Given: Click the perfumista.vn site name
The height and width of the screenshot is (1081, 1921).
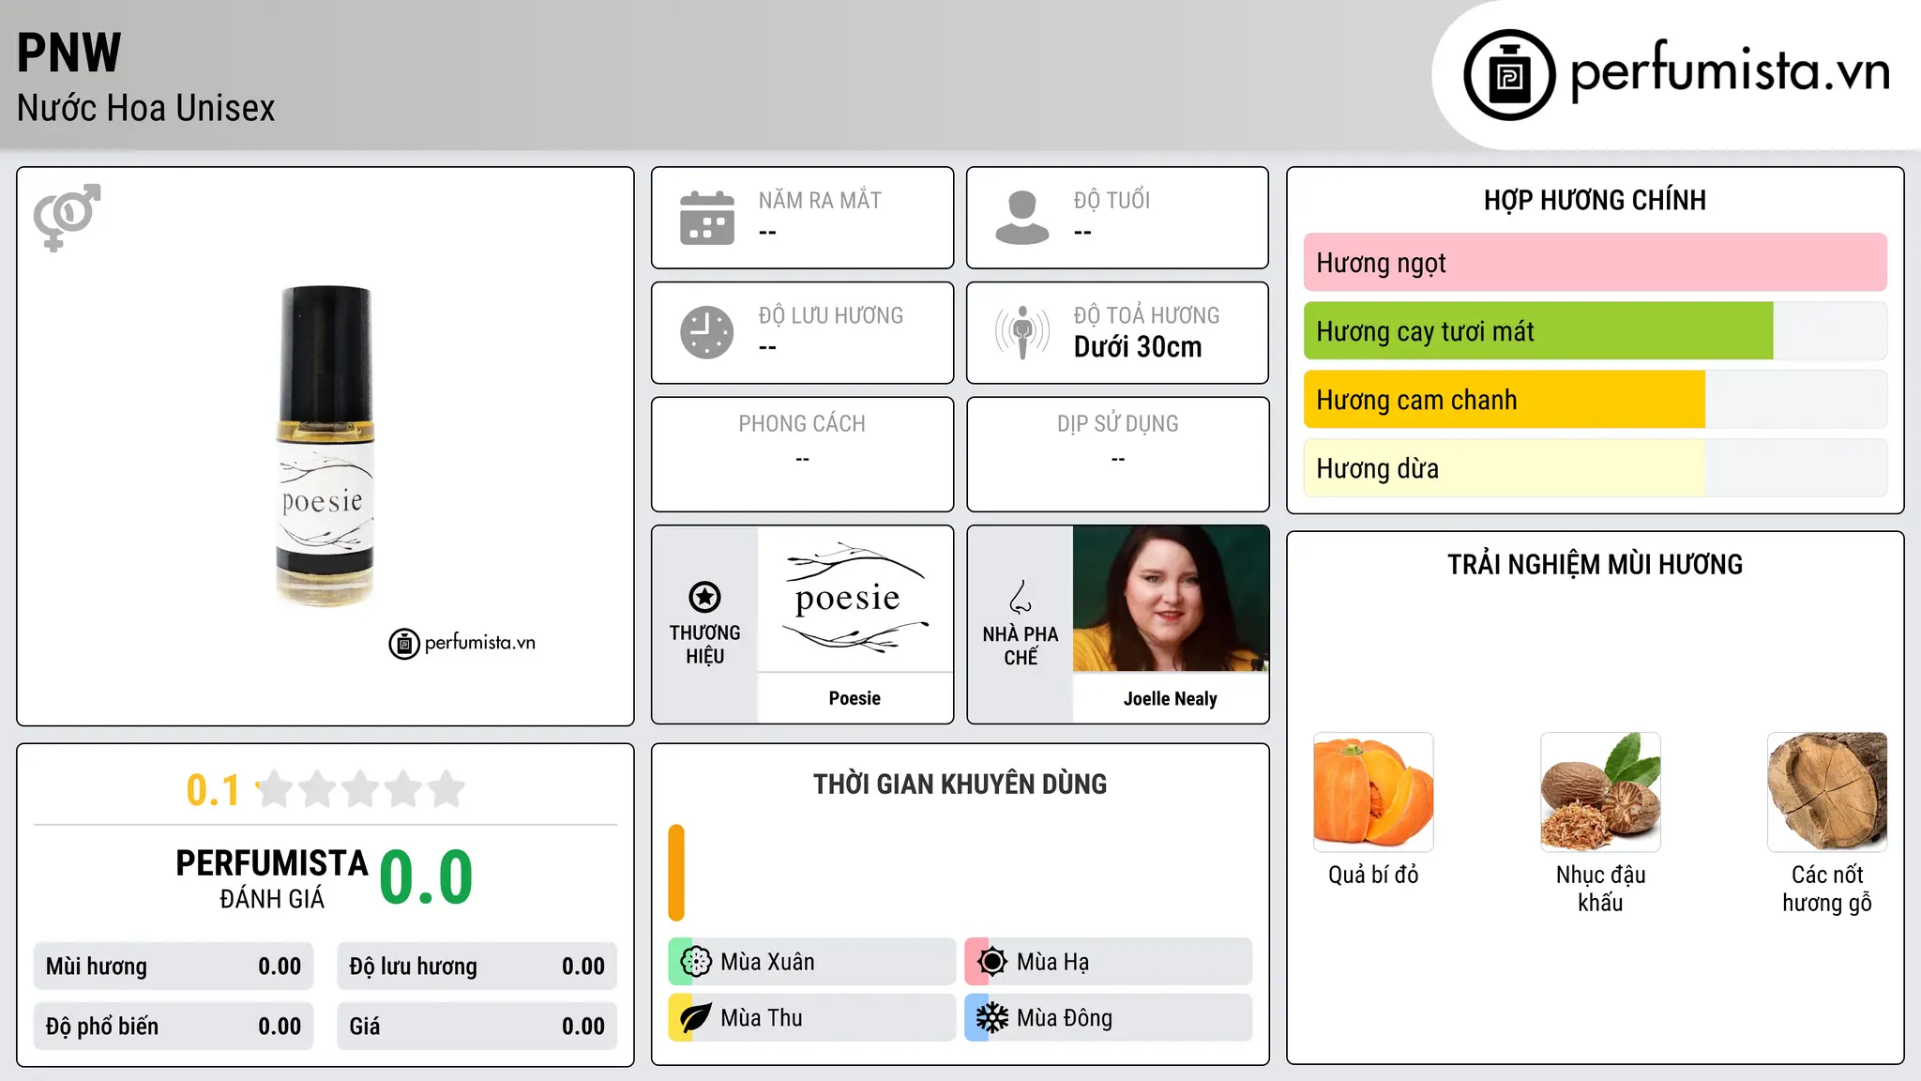Looking at the screenshot, I should tap(1730, 71).
